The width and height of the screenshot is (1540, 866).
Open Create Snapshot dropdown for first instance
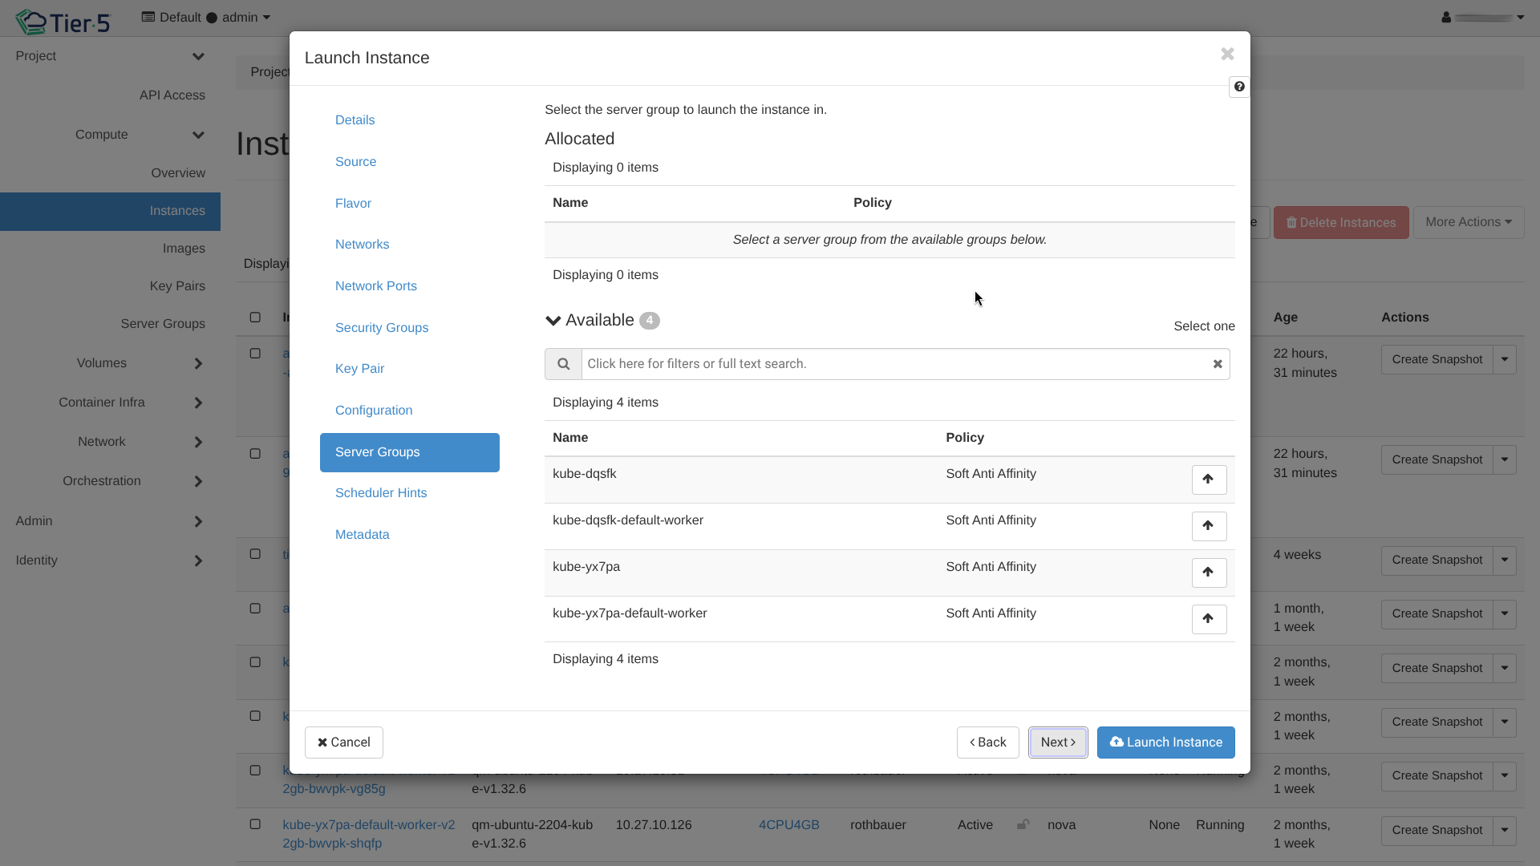pyautogui.click(x=1505, y=359)
